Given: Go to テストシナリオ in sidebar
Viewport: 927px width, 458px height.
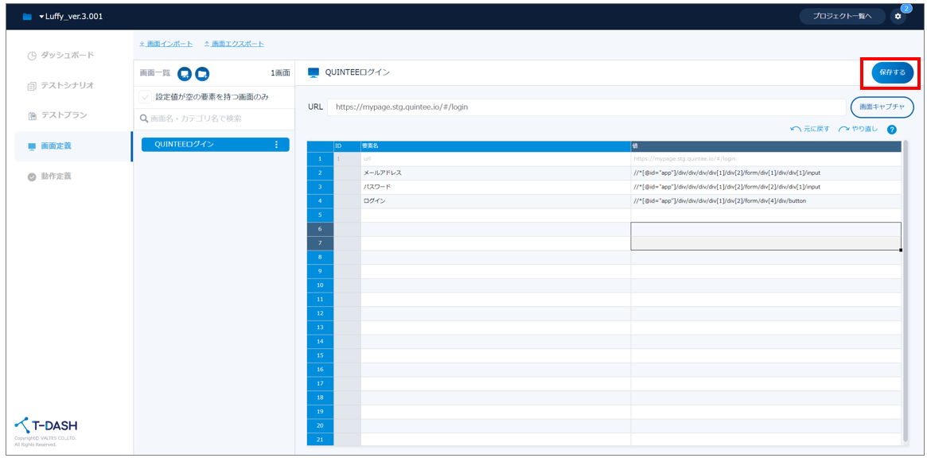Looking at the screenshot, I should (67, 86).
